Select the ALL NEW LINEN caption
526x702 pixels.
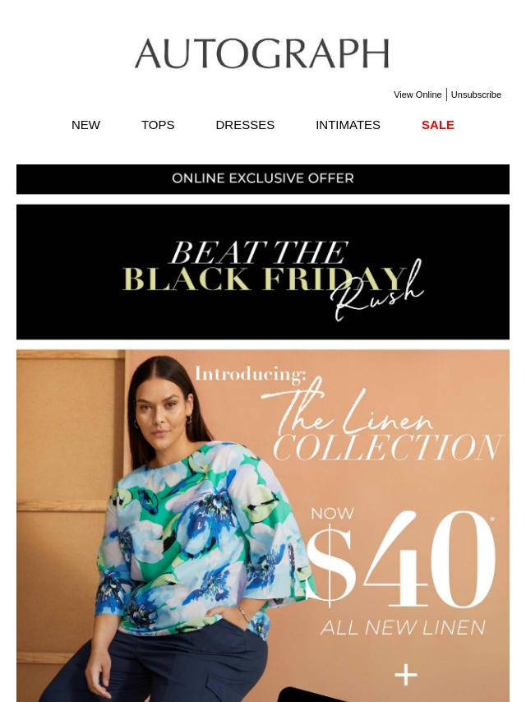pyautogui.click(x=404, y=628)
